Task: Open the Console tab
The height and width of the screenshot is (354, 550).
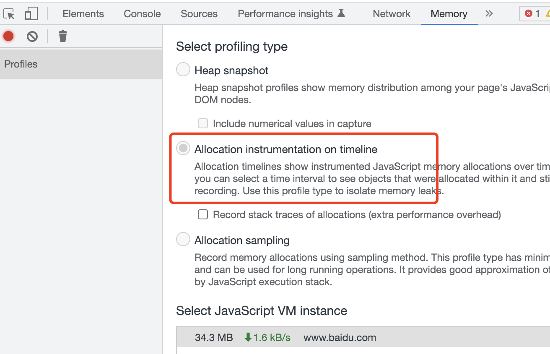Action: tap(142, 14)
